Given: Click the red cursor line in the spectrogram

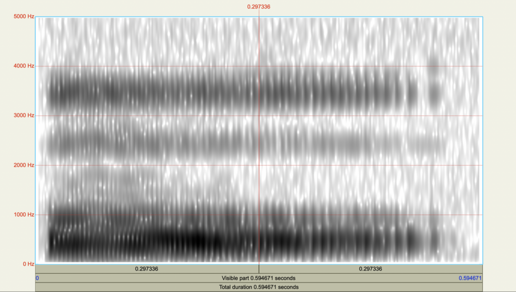Looking at the screenshot, I should (x=259, y=140).
